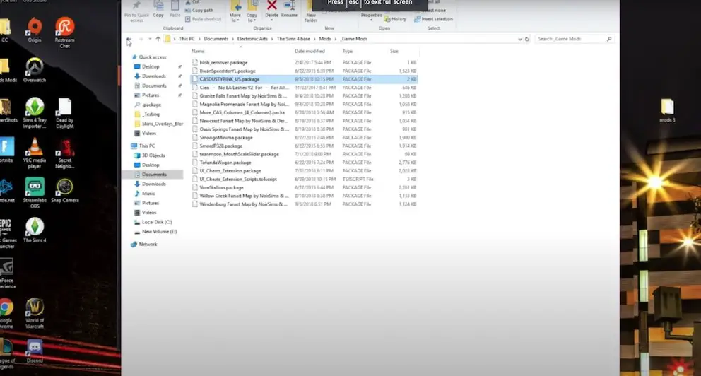Open the Properties dropdown in ribbon
The image size is (701, 376).
coord(371,16)
